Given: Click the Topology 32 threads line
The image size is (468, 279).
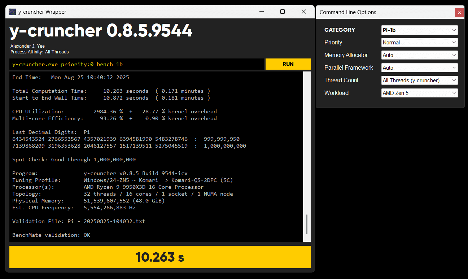Looking at the screenshot, I should tap(123, 194).
